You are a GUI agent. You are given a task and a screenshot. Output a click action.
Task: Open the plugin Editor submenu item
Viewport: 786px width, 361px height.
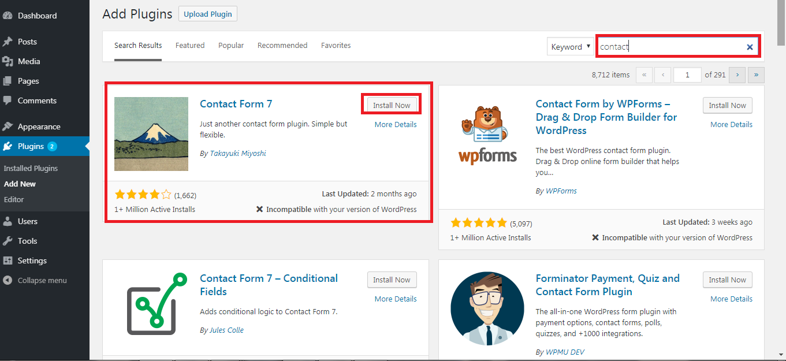(x=14, y=199)
